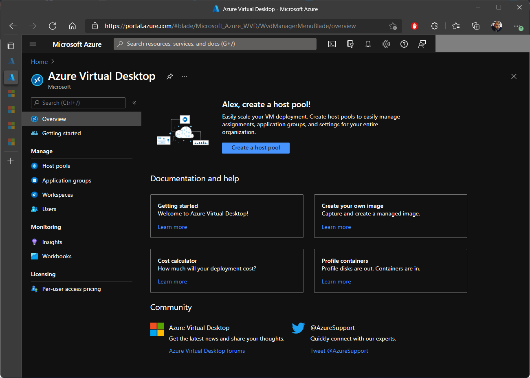Open Insights under Monitoring
Viewport: 530px width, 378px height.
point(52,242)
